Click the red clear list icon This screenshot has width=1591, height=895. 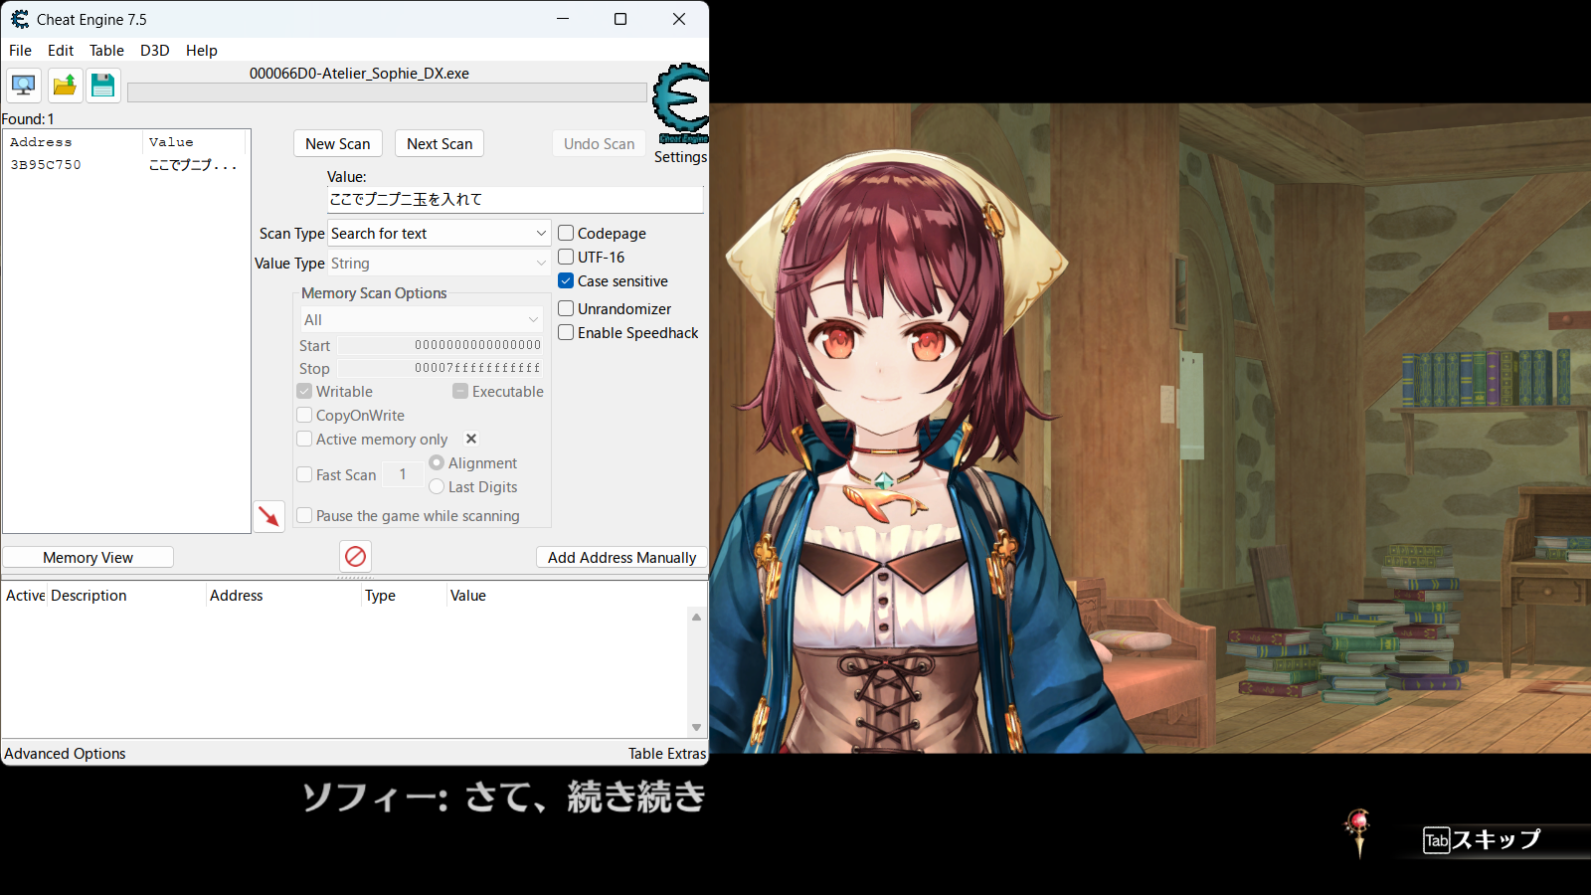coord(355,557)
